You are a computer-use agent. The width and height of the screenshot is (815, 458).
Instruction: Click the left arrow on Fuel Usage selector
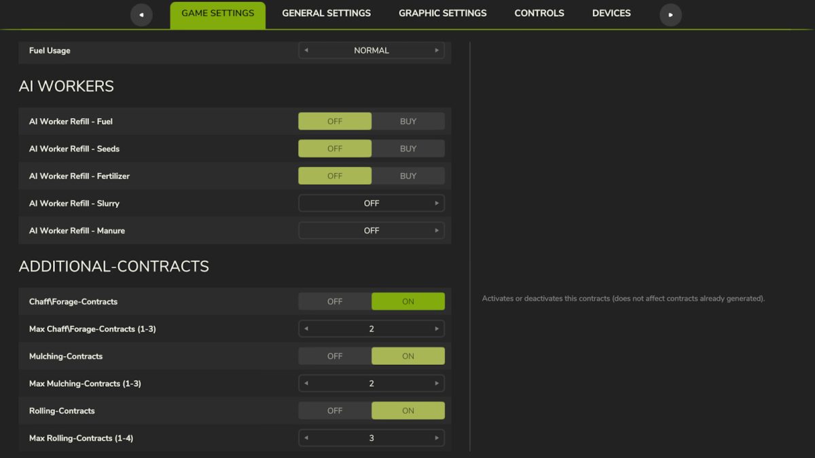click(306, 50)
